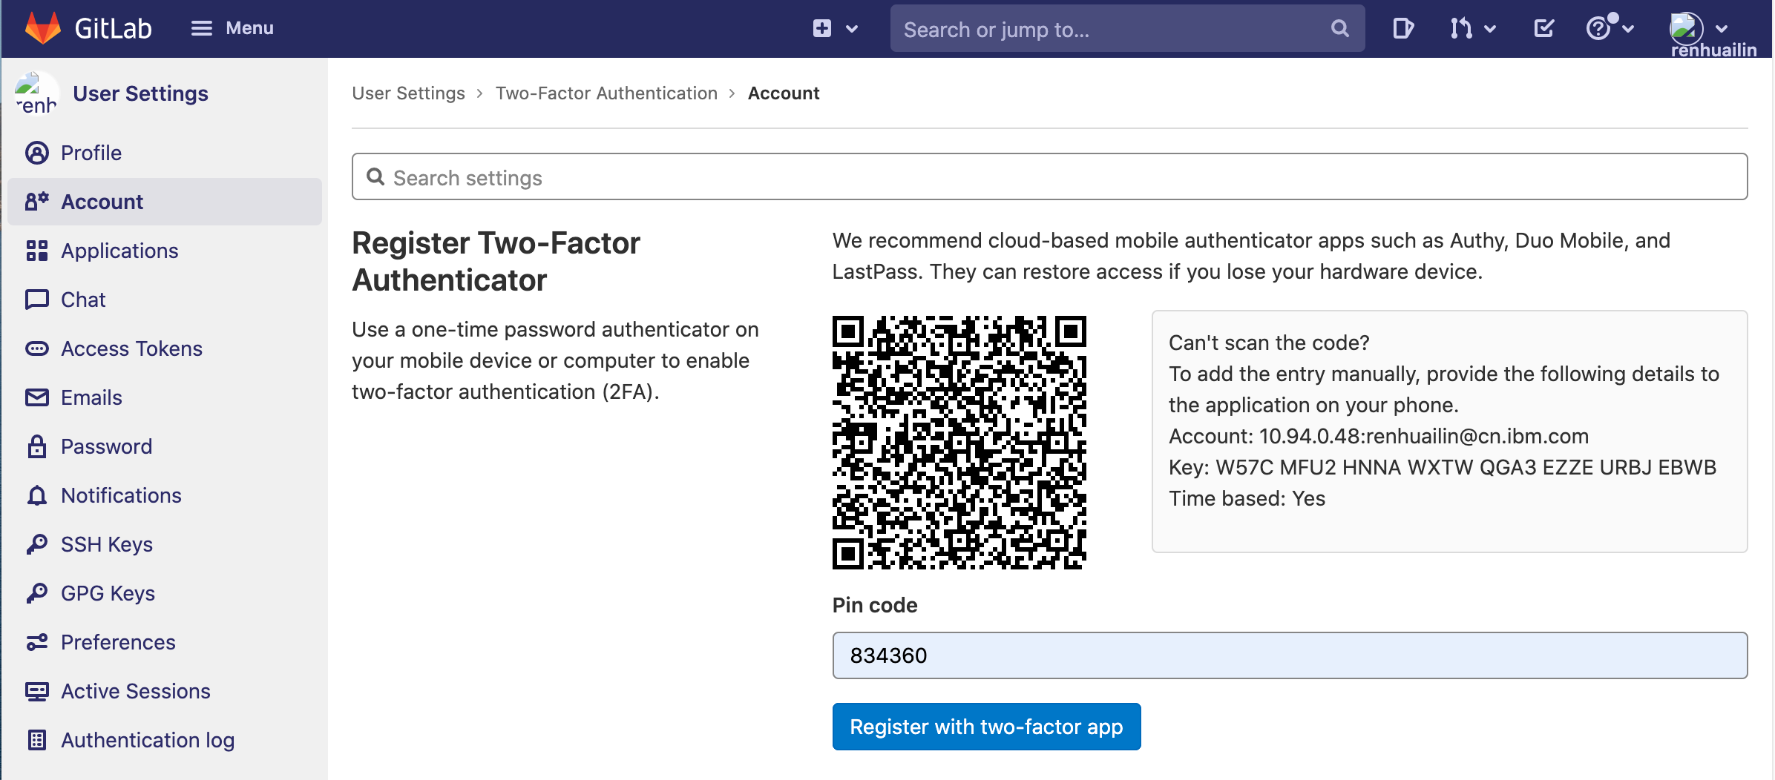This screenshot has height=780, width=1775.
Task: Click the Help question mark icon
Action: tap(1598, 28)
